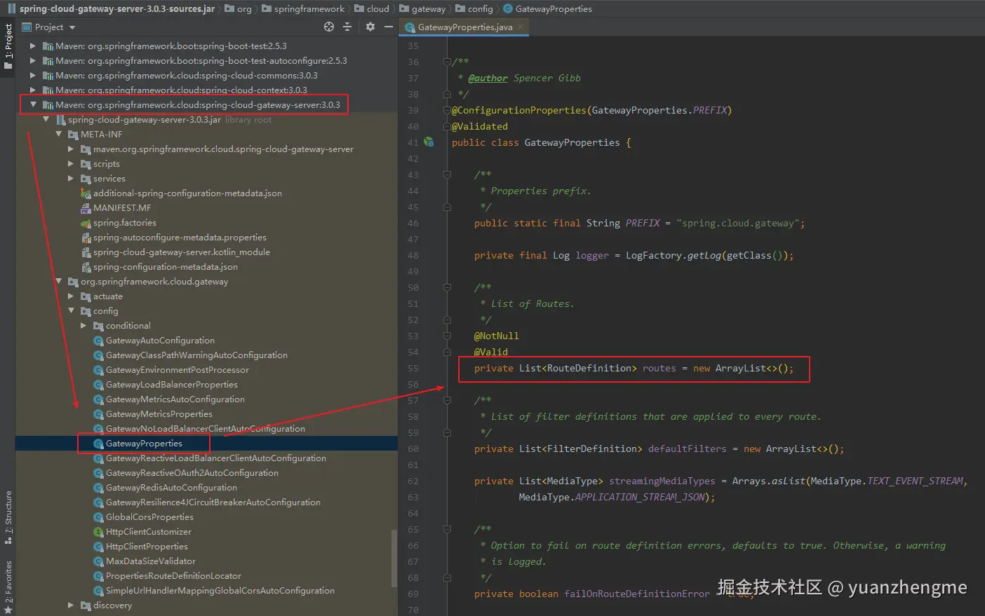This screenshot has height=616, width=985.
Task: Click the GatewayProperties breadcrumb item
Action: [547, 8]
